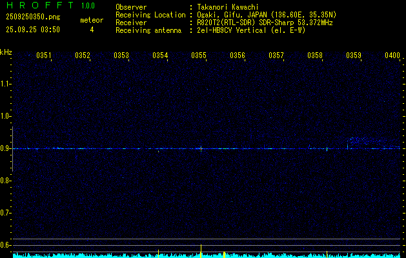406x258 pixels.
Task: Click the 0400 time label
Action: (x=392, y=55)
